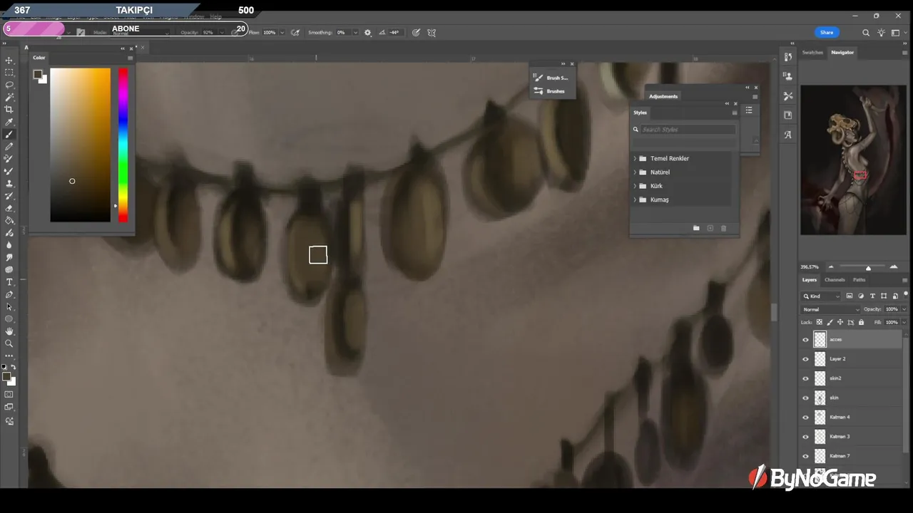Hide the skin2 layer
The height and width of the screenshot is (513, 913).
tap(806, 378)
